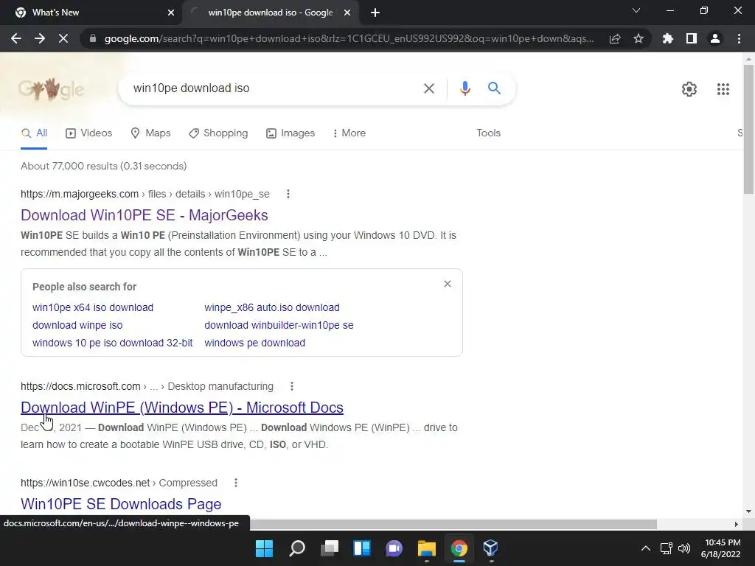The image size is (755, 566).
Task: Open Win10PE SE Downloads Page link
Action: click(x=121, y=504)
